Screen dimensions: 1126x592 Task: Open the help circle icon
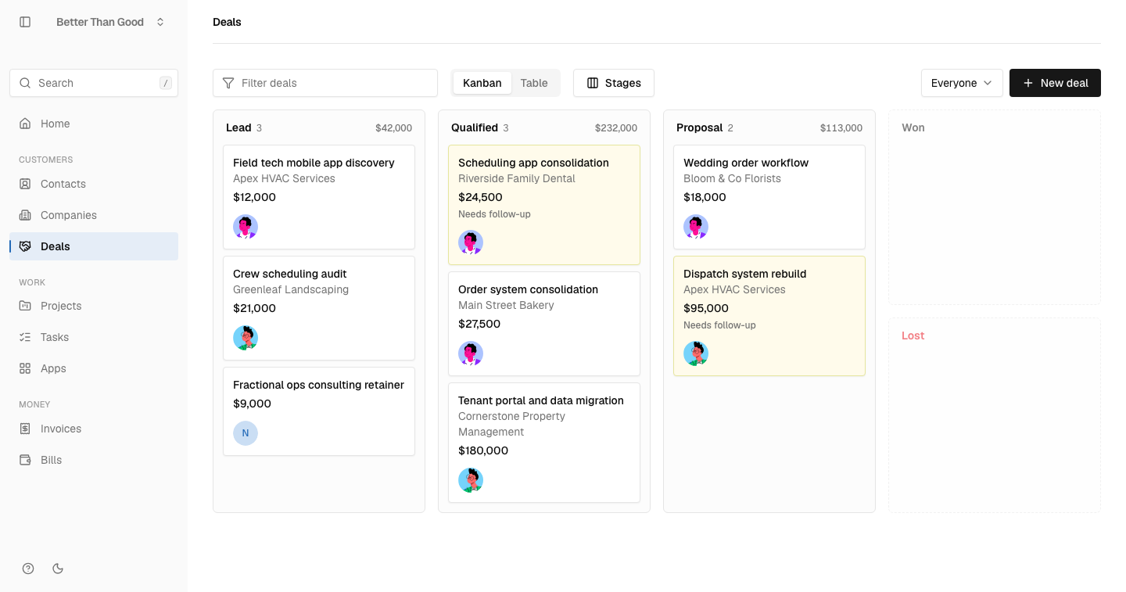(x=28, y=569)
